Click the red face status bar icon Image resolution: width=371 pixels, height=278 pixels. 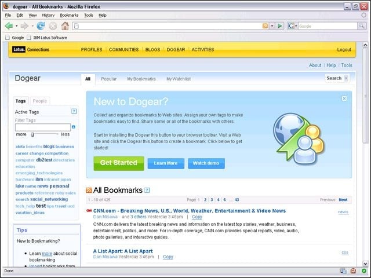point(353,270)
